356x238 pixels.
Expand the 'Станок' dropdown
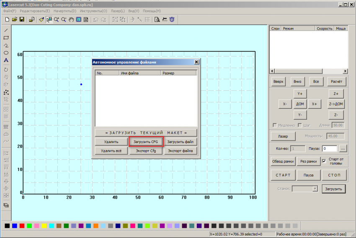coord(315,189)
